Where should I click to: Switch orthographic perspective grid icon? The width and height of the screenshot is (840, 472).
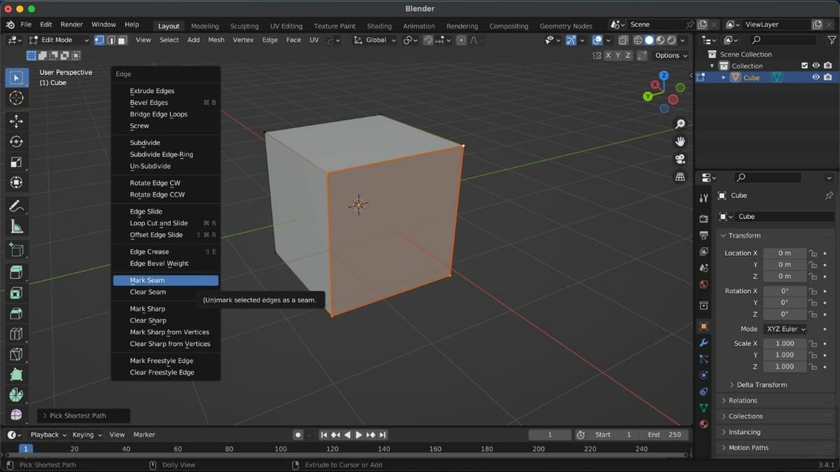pos(680,177)
